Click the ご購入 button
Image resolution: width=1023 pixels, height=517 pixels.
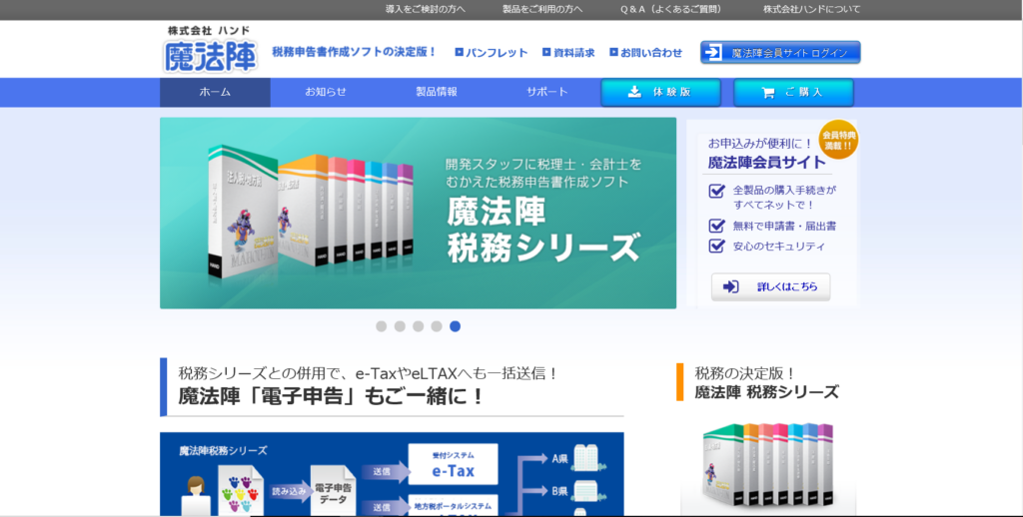[x=793, y=93]
